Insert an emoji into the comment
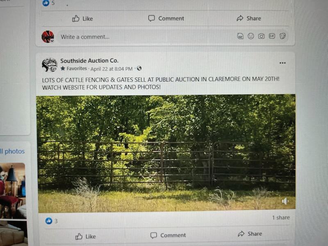328x246 pixels. pos(251,36)
